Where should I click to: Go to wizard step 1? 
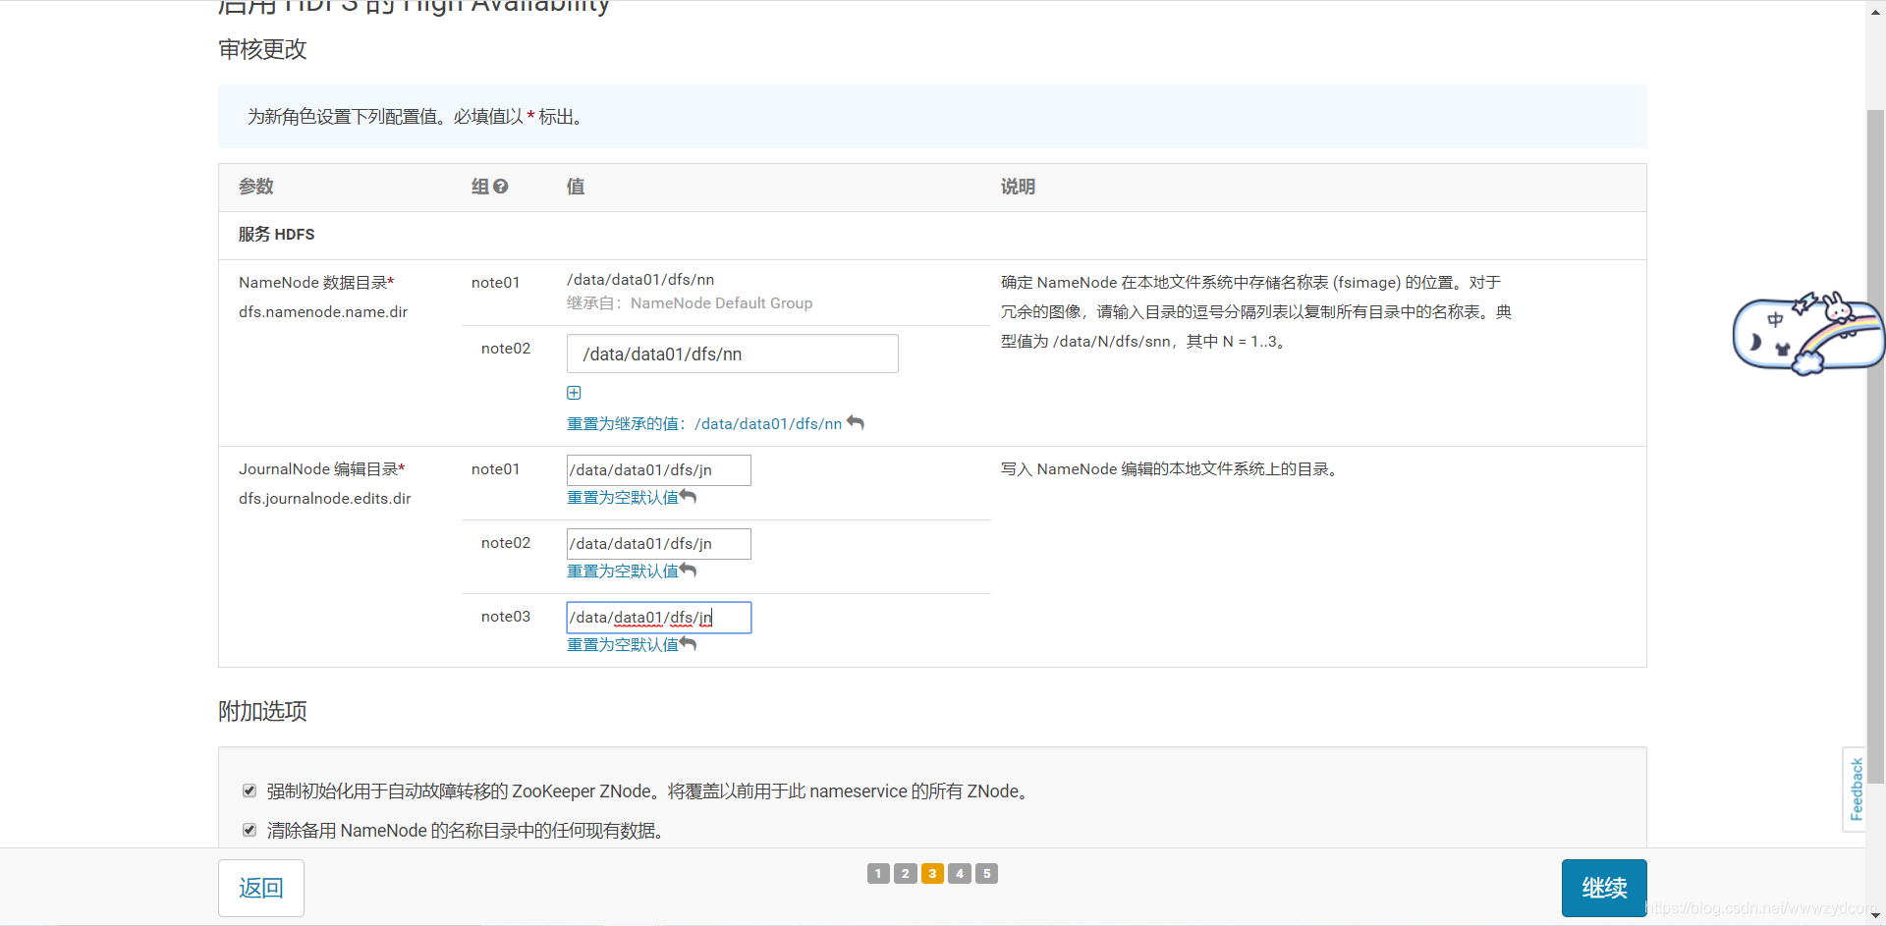point(878,873)
